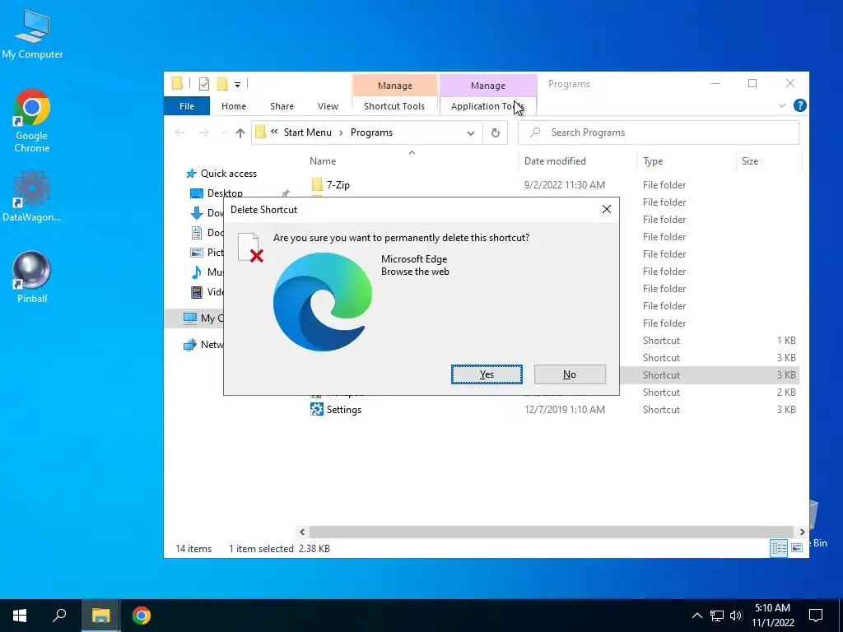Select the 7-Zip folder

point(338,185)
